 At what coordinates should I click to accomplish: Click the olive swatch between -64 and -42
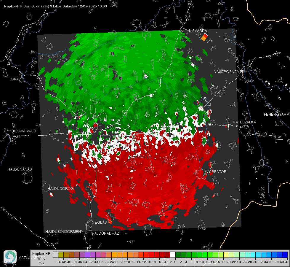tap(61, 255)
